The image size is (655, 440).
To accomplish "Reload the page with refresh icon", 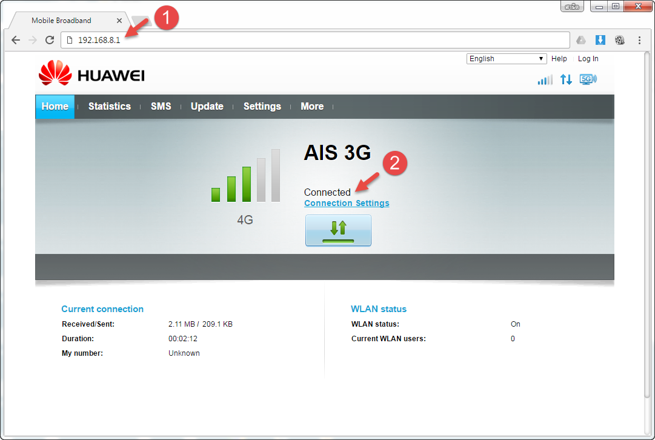I will point(50,40).
